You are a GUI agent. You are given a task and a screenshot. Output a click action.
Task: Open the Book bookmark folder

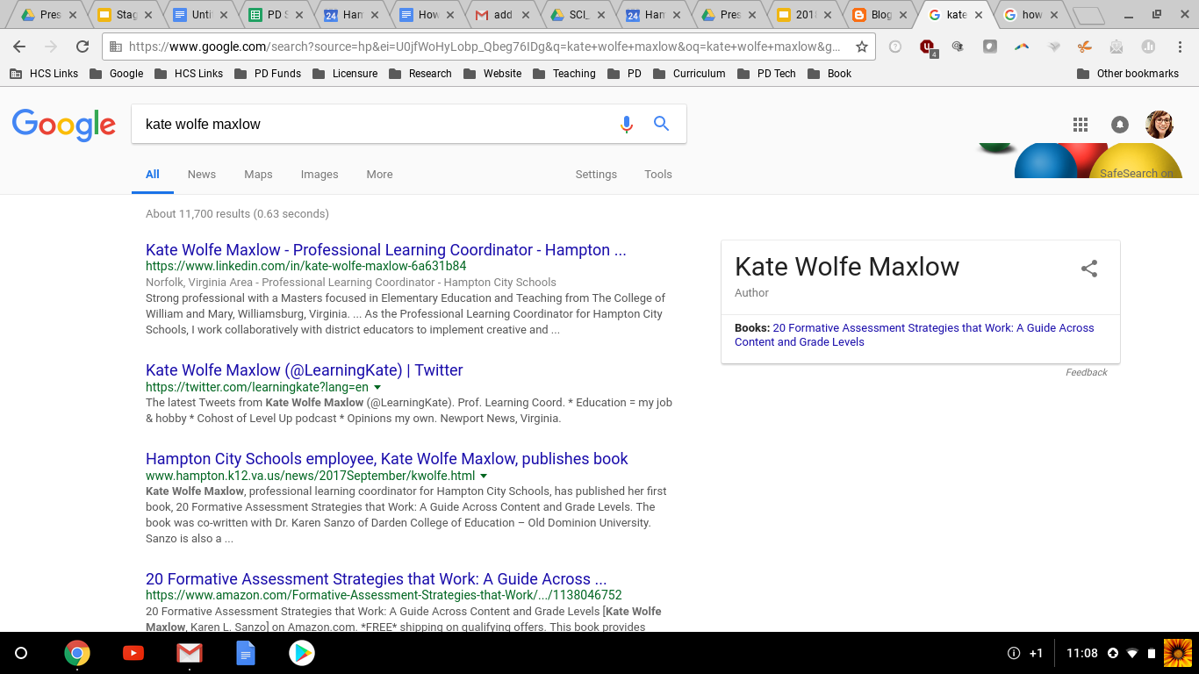[829, 74]
